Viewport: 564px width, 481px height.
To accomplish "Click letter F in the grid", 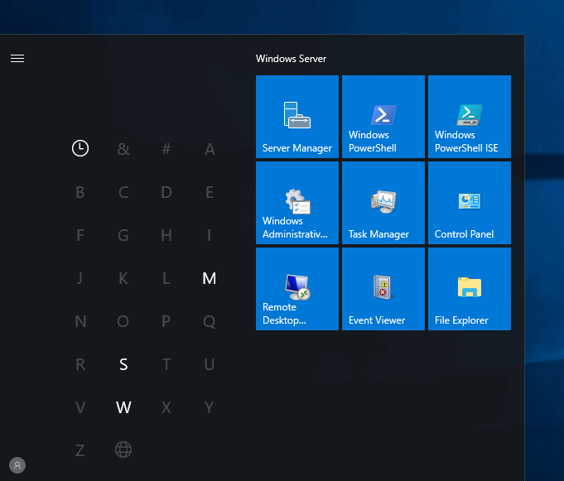I will [80, 235].
